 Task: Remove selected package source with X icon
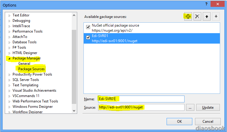197,16
